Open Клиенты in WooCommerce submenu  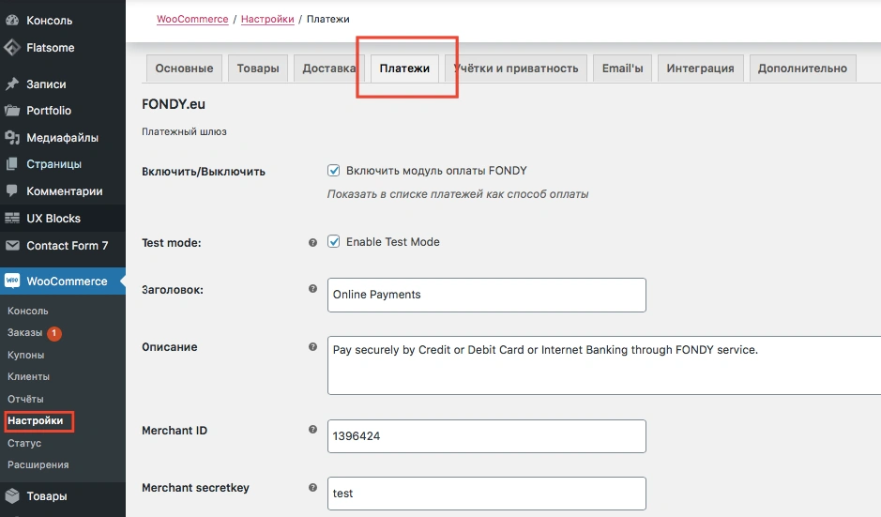pos(28,376)
